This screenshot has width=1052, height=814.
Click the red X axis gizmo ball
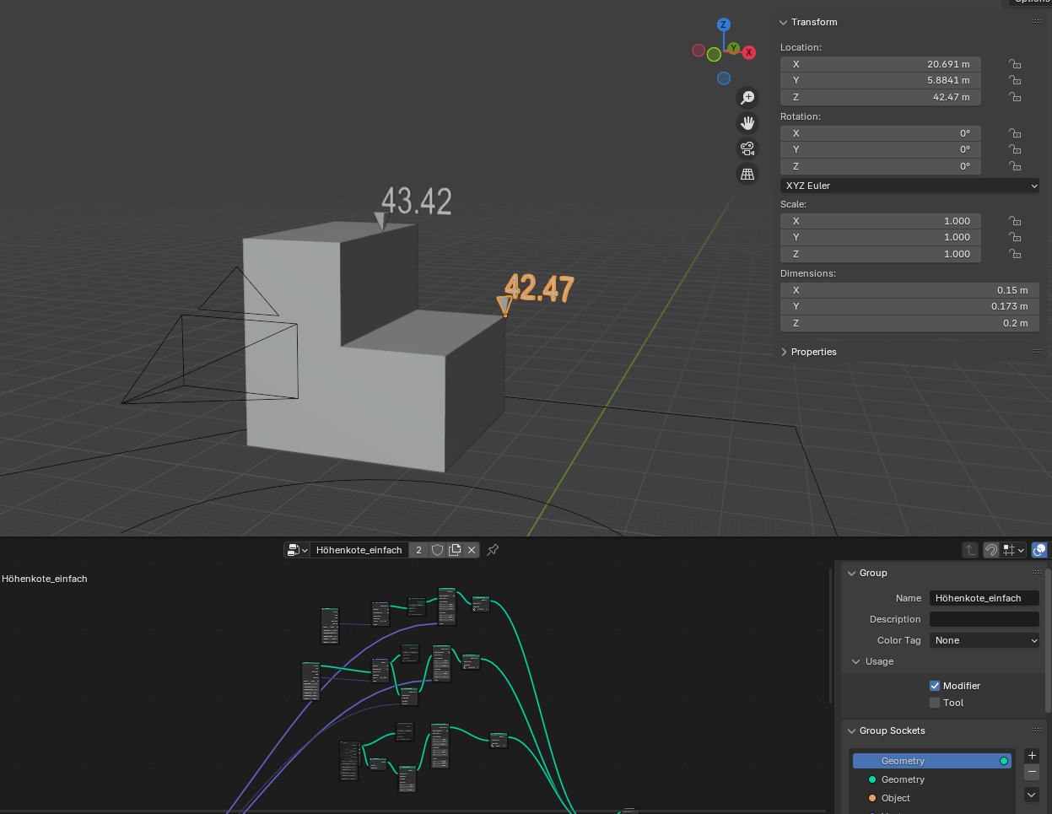tap(748, 52)
